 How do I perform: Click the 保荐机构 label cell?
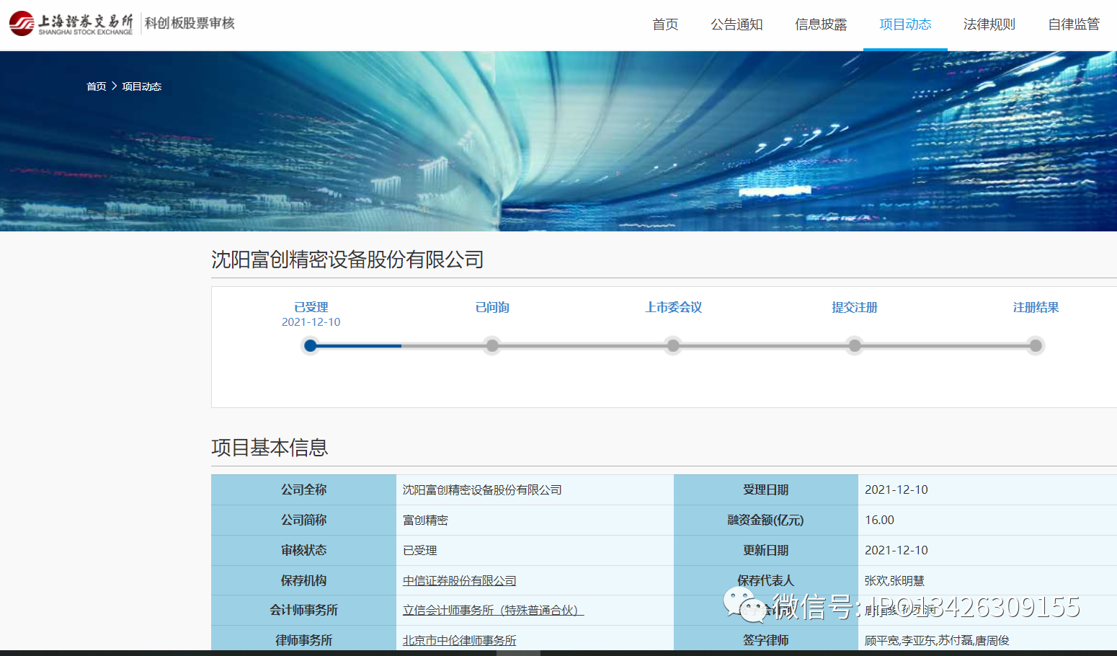pos(303,580)
